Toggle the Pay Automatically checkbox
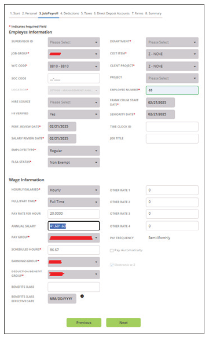Viewport: 209px width, 337px height. [112, 250]
